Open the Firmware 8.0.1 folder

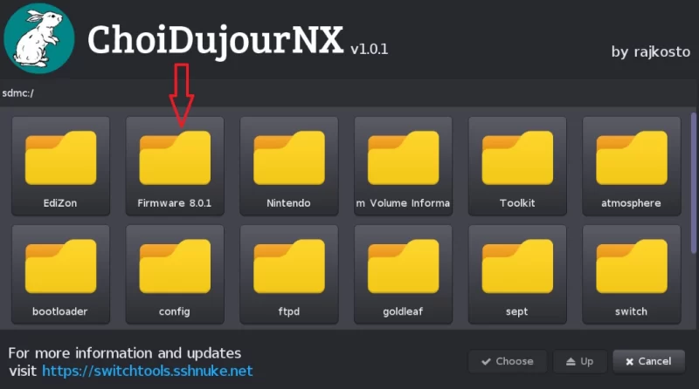point(175,166)
